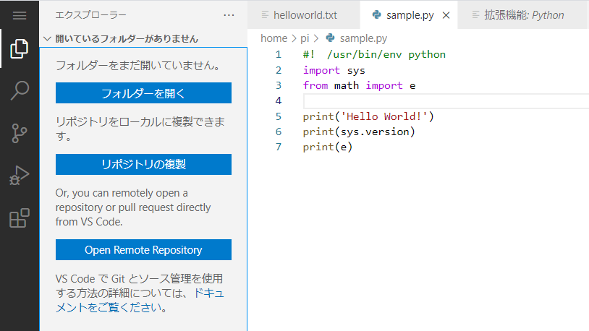Screen dimensions: 589x331
Task: Open the ドキュメント link
Action: point(140,300)
